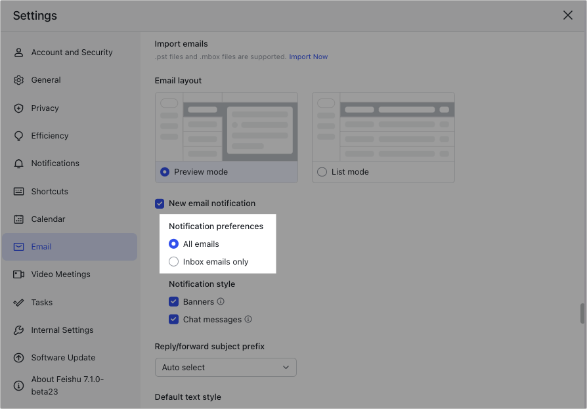Click the Notification preferences heading
Image resolution: width=587 pixels, height=409 pixels.
pyautogui.click(x=216, y=226)
